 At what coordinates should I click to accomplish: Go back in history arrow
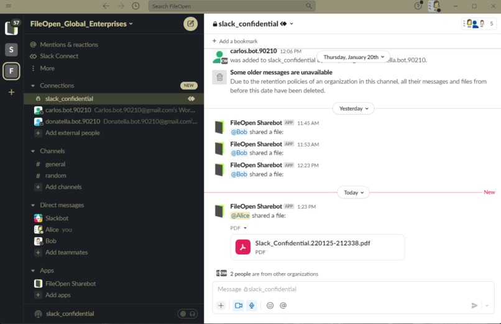coord(106,6)
